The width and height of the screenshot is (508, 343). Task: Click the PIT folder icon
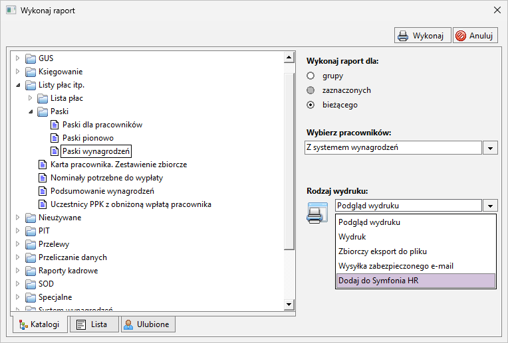[31, 231]
